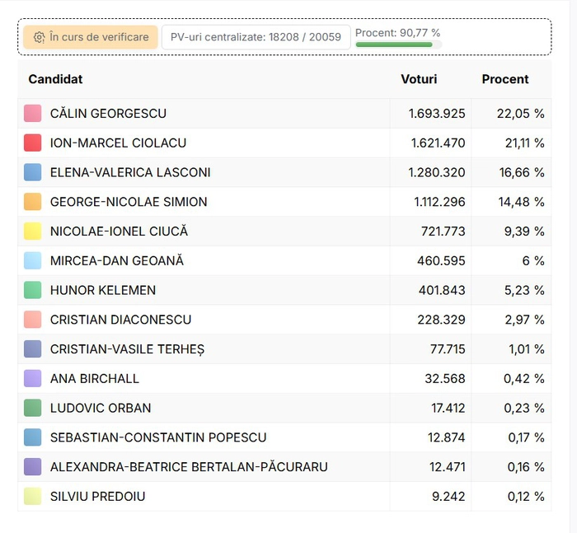577x533 pixels.
Task: Click the red swatch for Ion-Marcel Ciolacu
Action: (33, 143)
